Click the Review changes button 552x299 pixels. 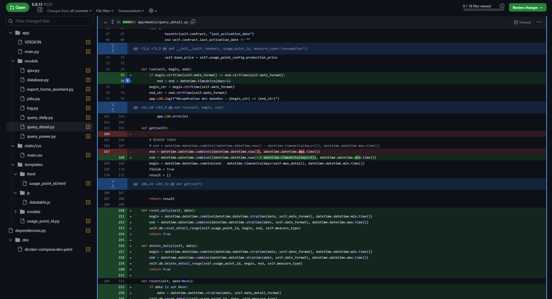coord(527,7)
